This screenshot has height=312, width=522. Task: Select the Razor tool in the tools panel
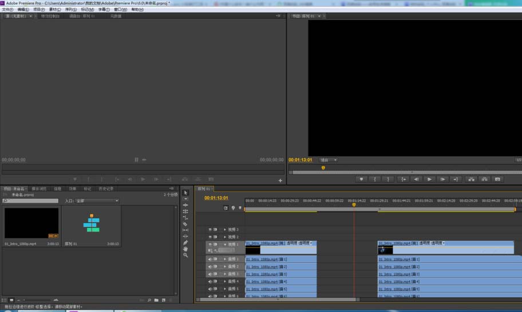185,224
